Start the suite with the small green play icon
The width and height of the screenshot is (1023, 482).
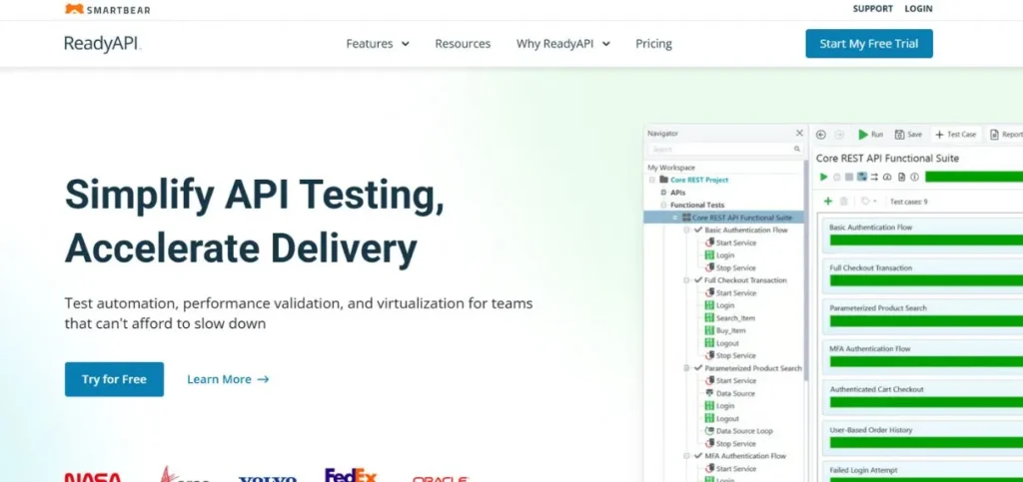coord(824,177)
